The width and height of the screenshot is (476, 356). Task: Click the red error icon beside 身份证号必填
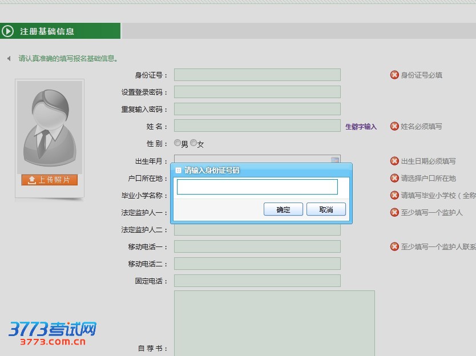coord(394,75)
